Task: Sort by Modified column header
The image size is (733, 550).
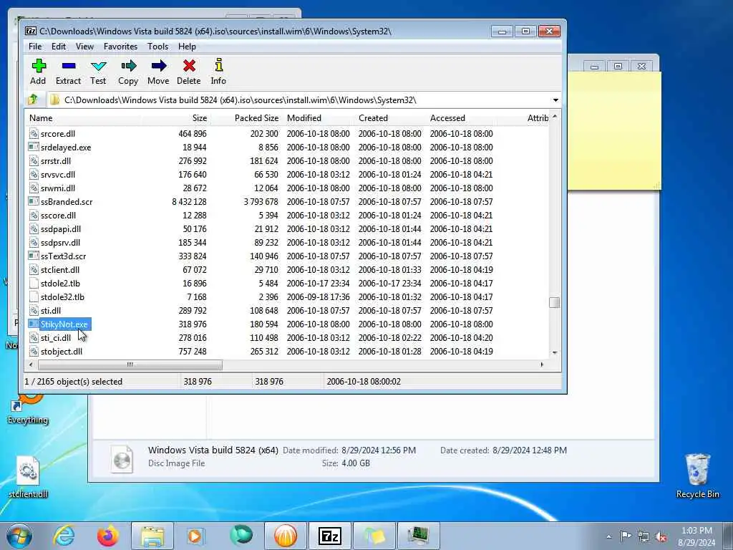Action: coord(319,118)
